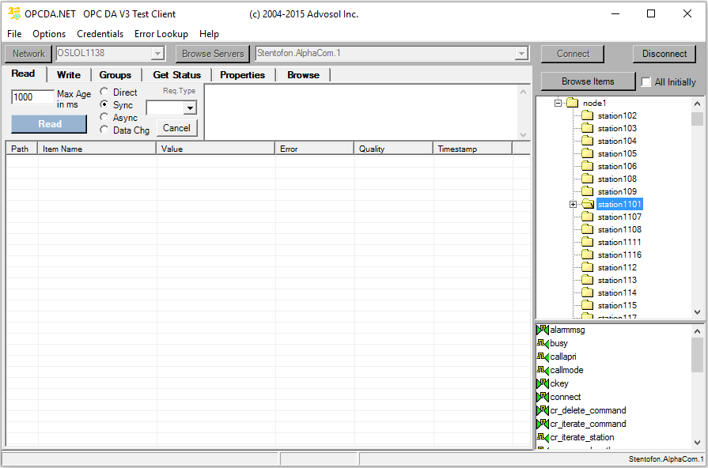Click the Max Age input field

pos(32,97)
